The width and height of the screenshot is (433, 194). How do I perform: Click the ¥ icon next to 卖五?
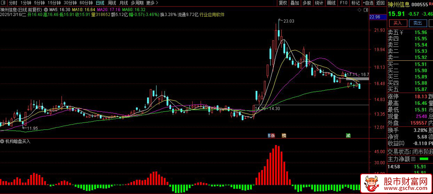pyautogui.click(x=402, y=32)
